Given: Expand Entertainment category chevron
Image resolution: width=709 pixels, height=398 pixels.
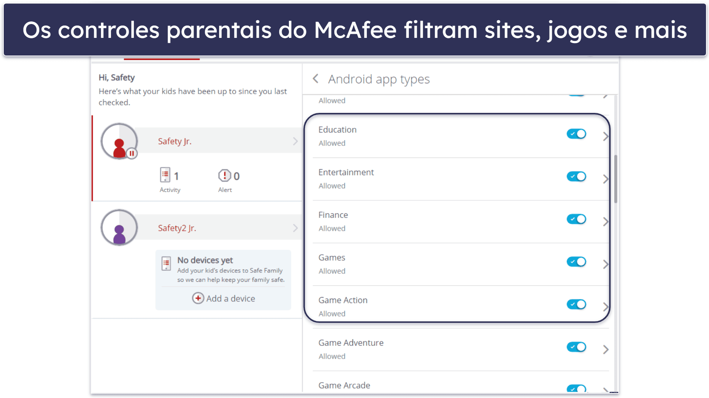Looking at the screenshot, I should point(605,179).
